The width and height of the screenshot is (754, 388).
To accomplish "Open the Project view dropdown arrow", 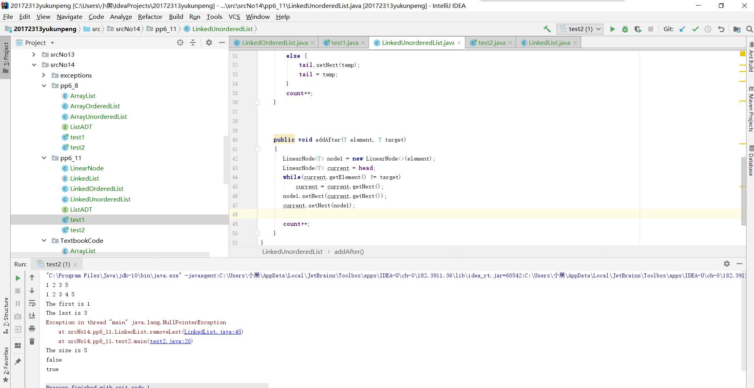I will pyautogui.click(x=52, y=42).
